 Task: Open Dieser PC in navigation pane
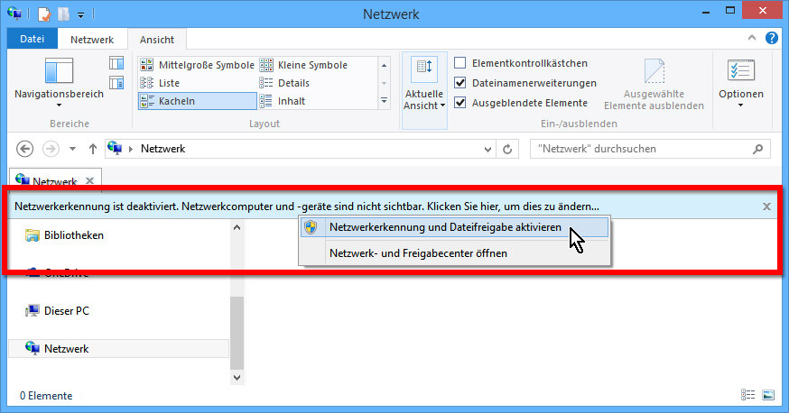point(66,311)
